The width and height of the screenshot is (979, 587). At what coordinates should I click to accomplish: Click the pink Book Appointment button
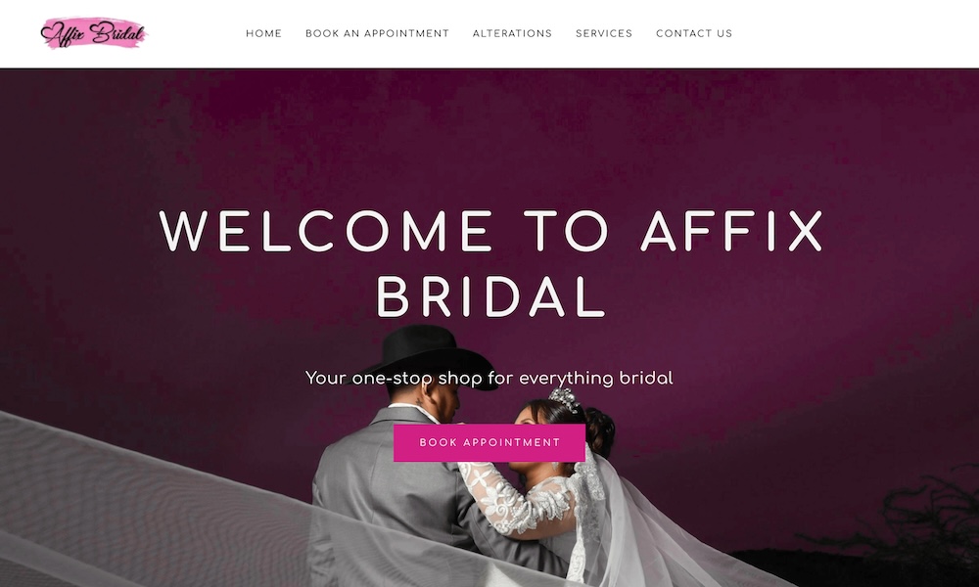[x=489, y=443]
